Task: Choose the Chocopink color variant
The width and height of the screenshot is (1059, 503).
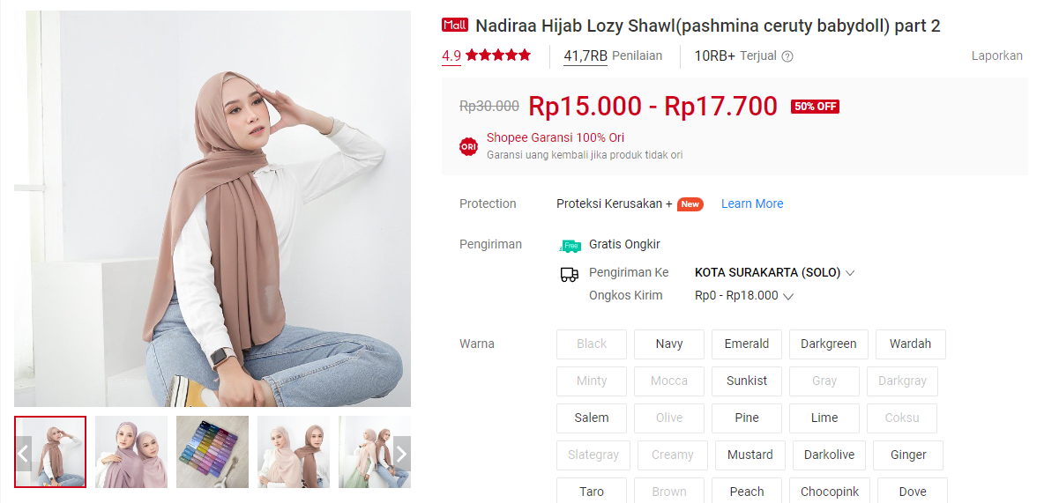Action: pyautogui.click(x=830, y=492)
